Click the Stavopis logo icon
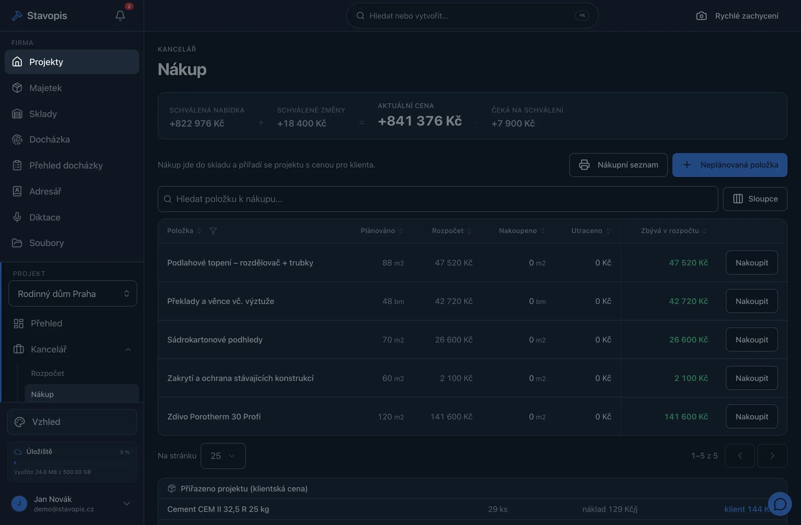The image size is (801, 525). (17, 16)
